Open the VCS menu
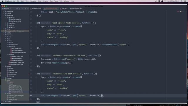Screen dimensions: 188x106 point(61,1)
